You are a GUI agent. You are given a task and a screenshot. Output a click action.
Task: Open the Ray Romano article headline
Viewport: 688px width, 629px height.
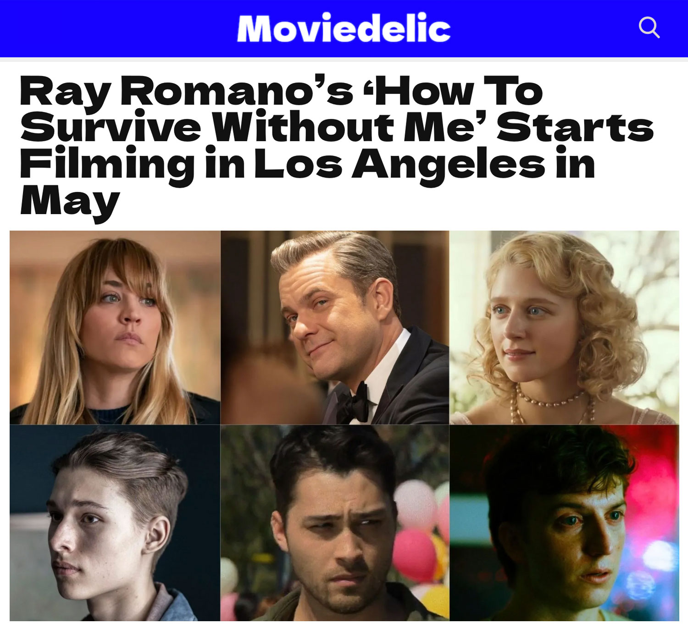point(337,145)
